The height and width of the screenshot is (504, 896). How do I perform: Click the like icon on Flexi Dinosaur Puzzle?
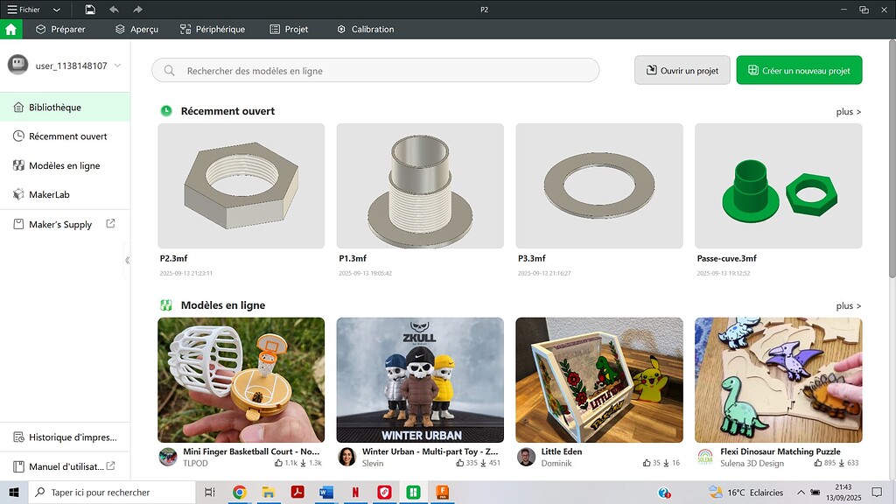click(818, 463)
